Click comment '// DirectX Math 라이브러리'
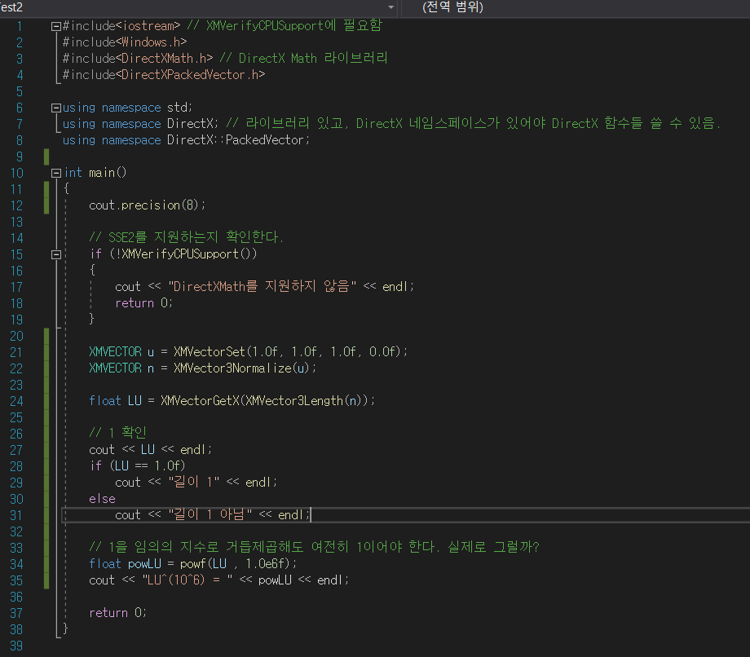Image resolution: width=750 pixels, height=657 pixels. 303,59
